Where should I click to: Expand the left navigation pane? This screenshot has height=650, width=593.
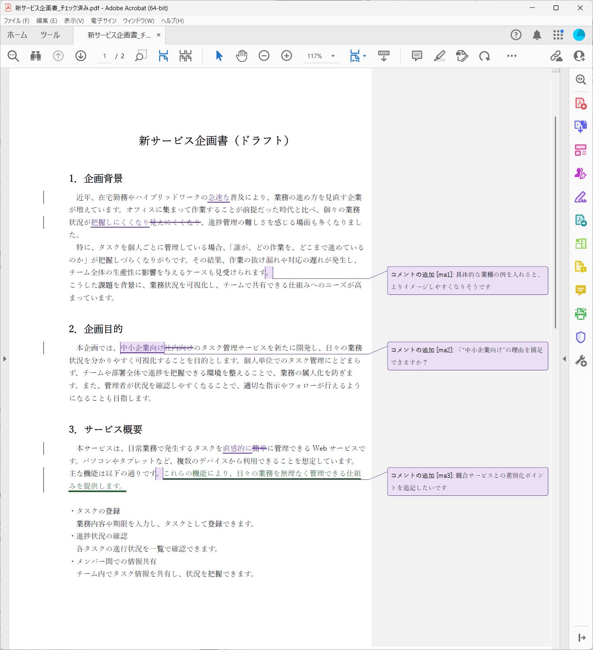(5, 359)
